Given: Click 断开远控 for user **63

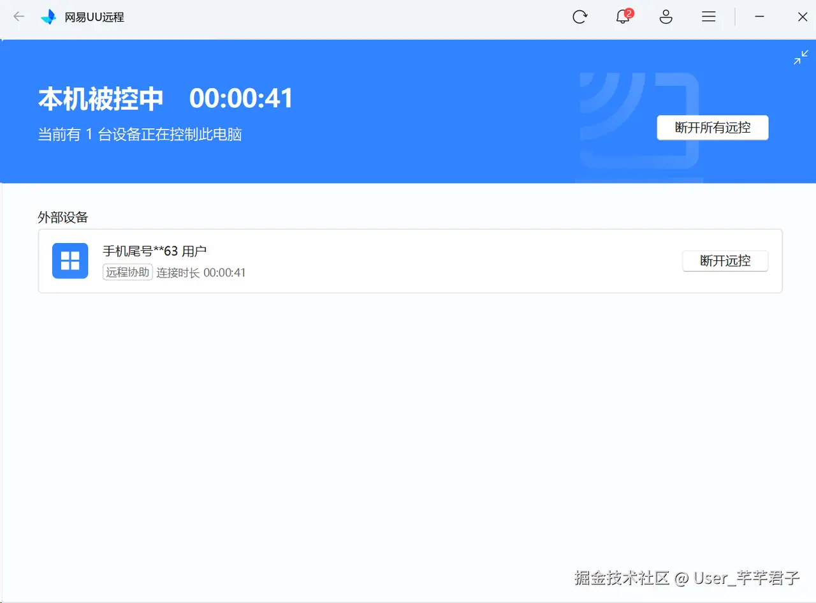Looking at the screenshot, I should point(725,261).
